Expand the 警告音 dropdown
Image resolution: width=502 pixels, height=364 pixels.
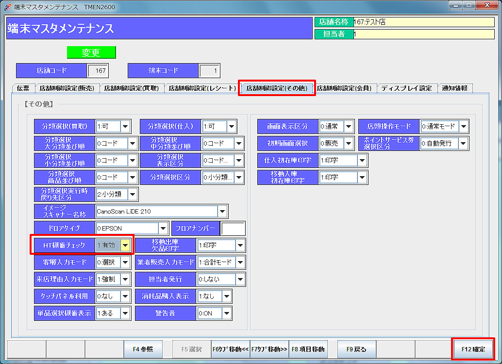point(226,314)
